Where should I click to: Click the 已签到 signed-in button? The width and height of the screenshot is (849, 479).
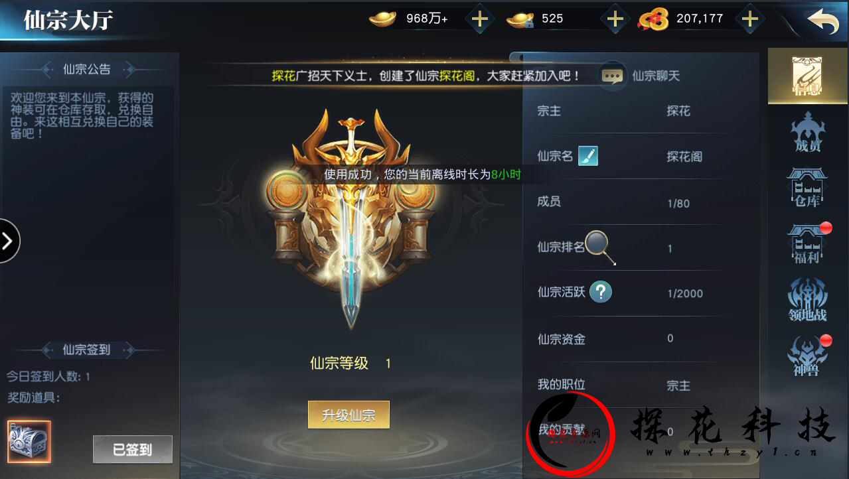[133, 450]
